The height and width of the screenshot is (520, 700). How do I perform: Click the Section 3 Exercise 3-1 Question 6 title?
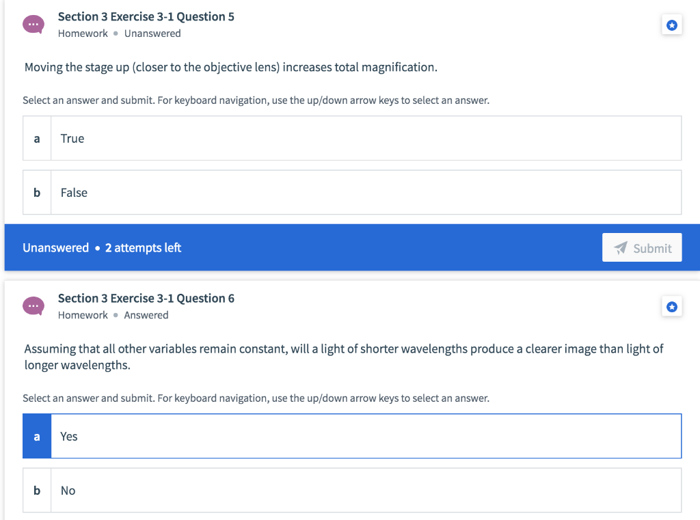tap(146, 298)
